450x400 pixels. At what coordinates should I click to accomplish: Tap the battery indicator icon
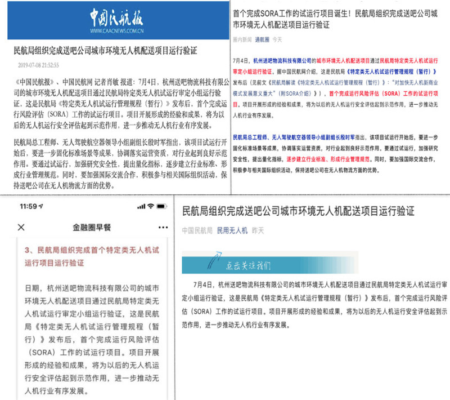pos(164,207)
